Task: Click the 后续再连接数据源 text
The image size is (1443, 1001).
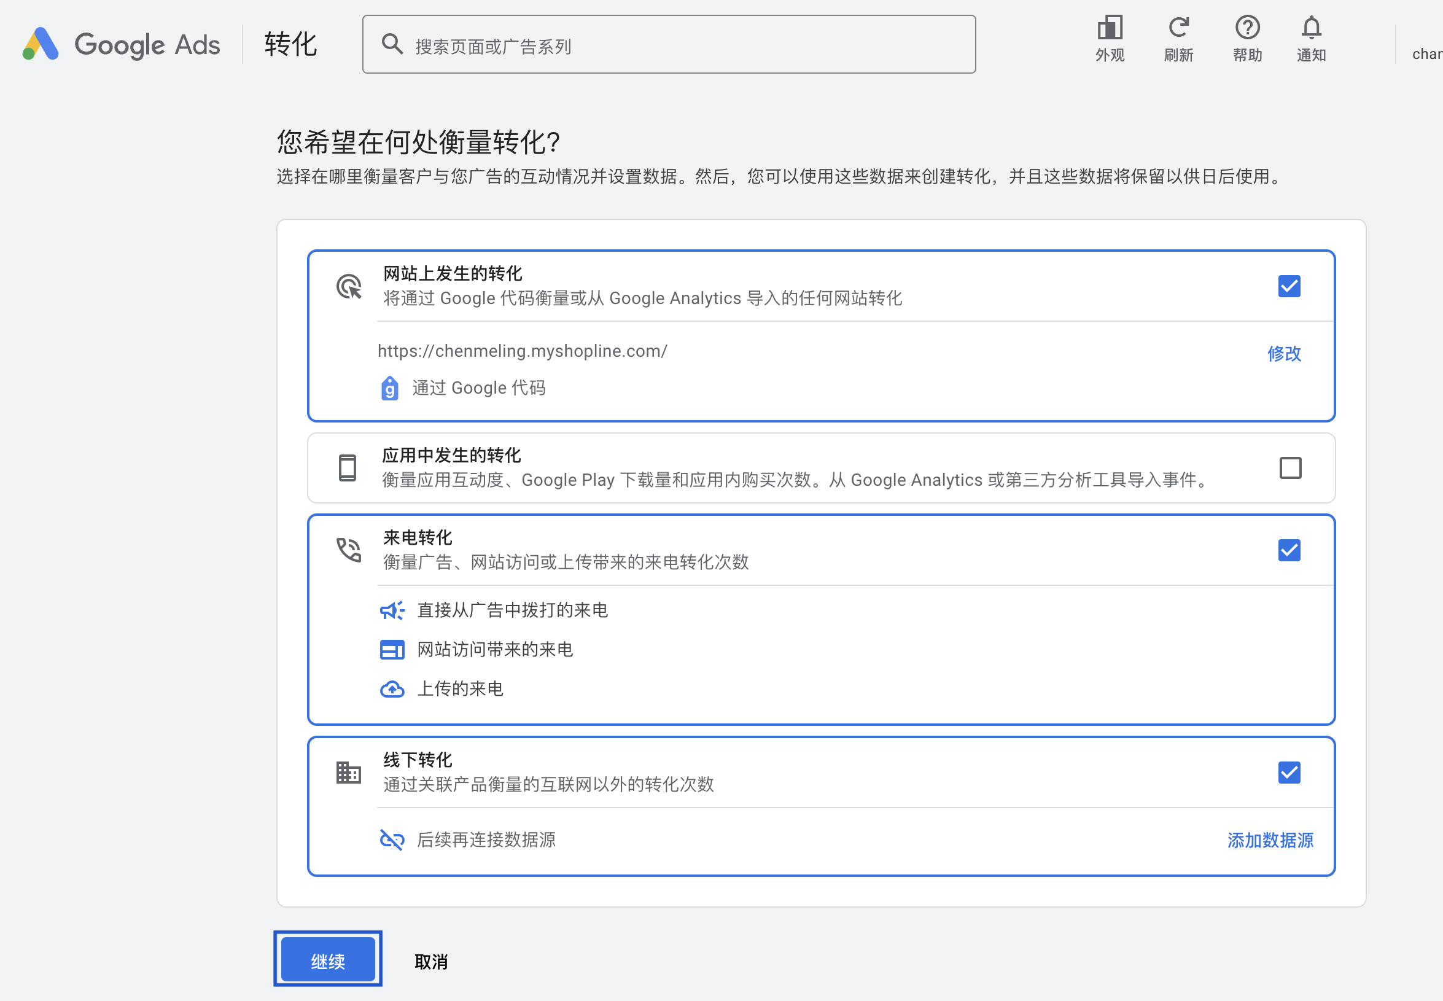Action: click(486, 840)
